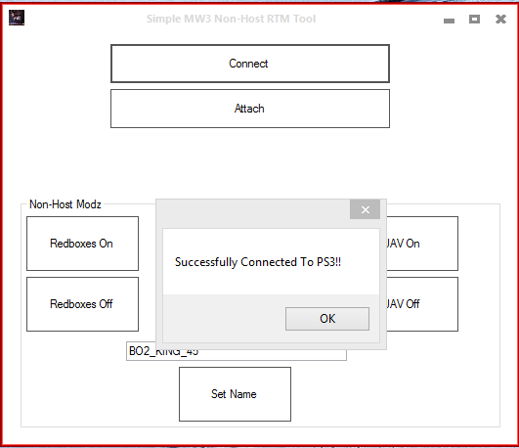Turn Redboxes On
This screenshot has width=519, height=448.
coord(82,244)
